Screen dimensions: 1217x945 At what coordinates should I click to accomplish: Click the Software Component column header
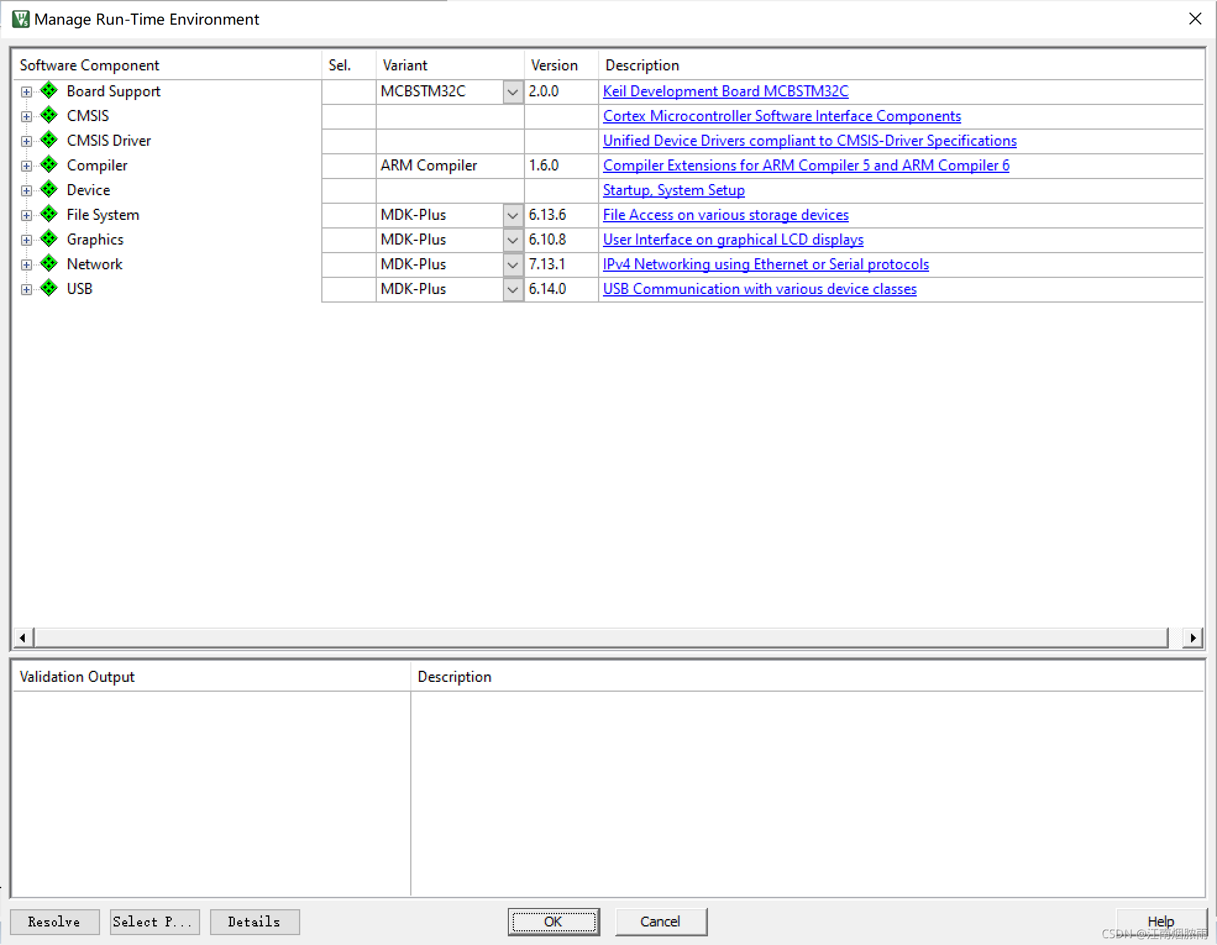pos(90,65)
